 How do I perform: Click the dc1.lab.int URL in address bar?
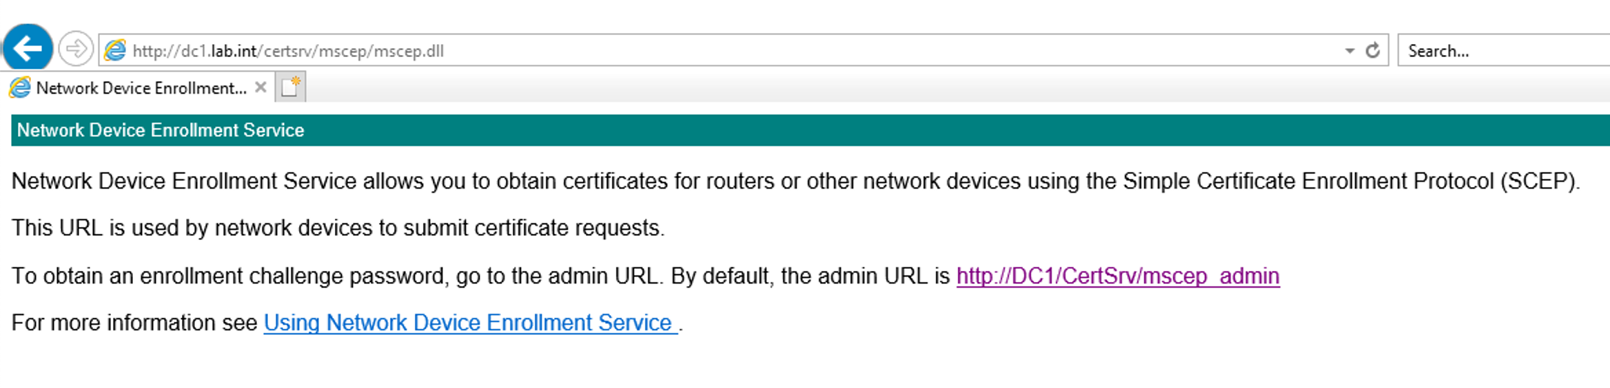coord(288,51)
